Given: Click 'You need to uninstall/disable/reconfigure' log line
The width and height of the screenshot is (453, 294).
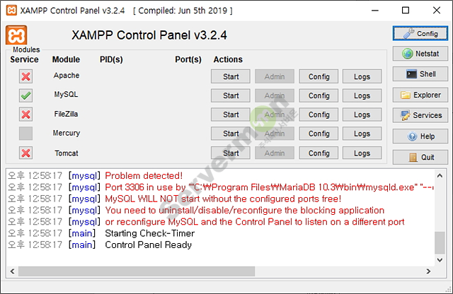Looking at the screenshot, I should (245, 211).
